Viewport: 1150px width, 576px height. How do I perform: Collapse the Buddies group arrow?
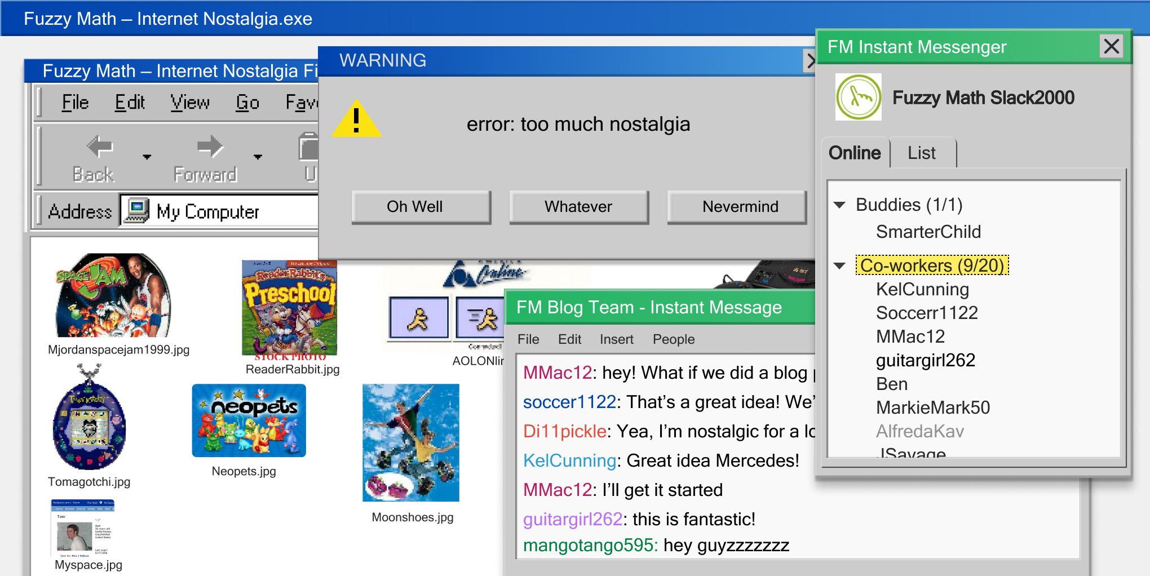pyautogui.click(x=839, y=205)
